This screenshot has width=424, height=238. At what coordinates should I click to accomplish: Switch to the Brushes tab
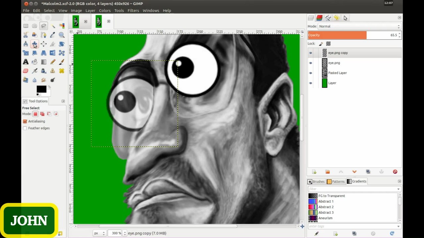click(x=316, y=181)
